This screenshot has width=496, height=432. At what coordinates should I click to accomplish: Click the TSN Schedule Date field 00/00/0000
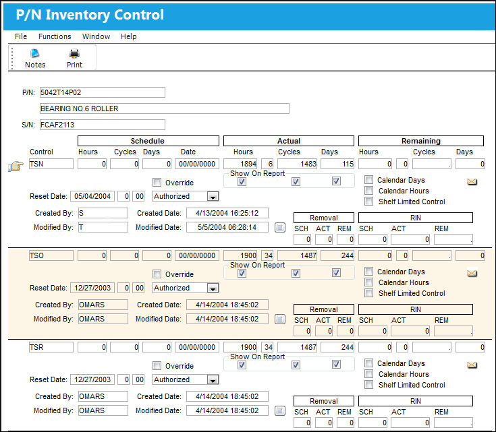(197, 164)
